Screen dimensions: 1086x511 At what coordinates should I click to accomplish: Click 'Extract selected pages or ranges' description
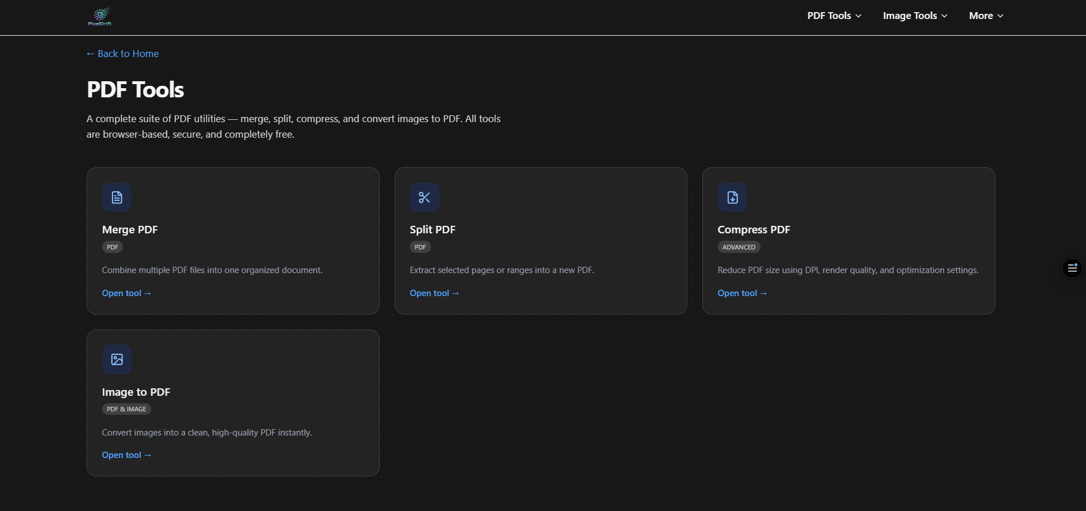(502, 270)
